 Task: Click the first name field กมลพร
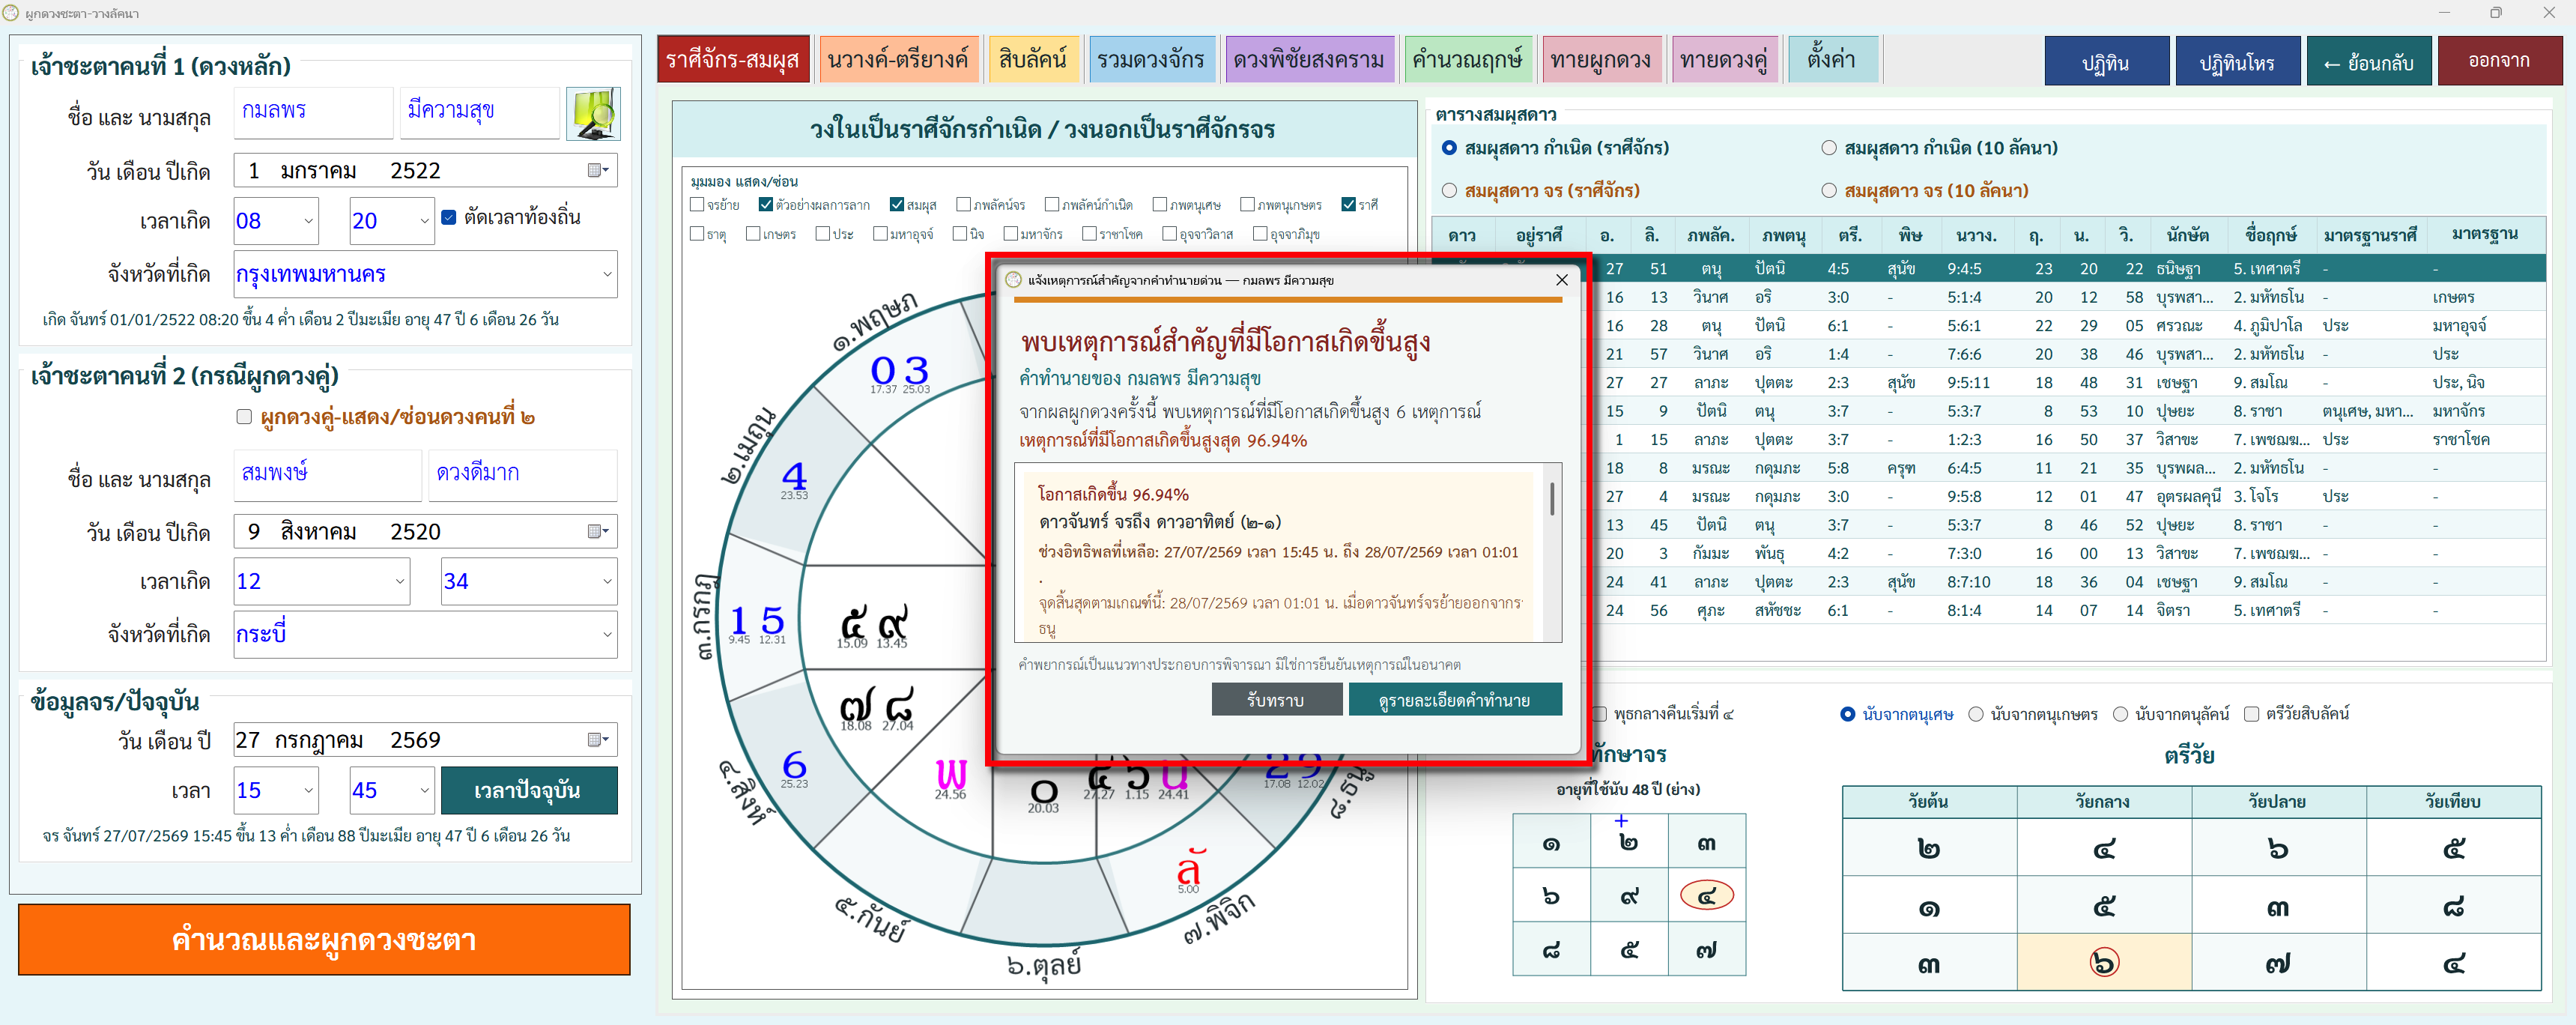tap(313, 112)
